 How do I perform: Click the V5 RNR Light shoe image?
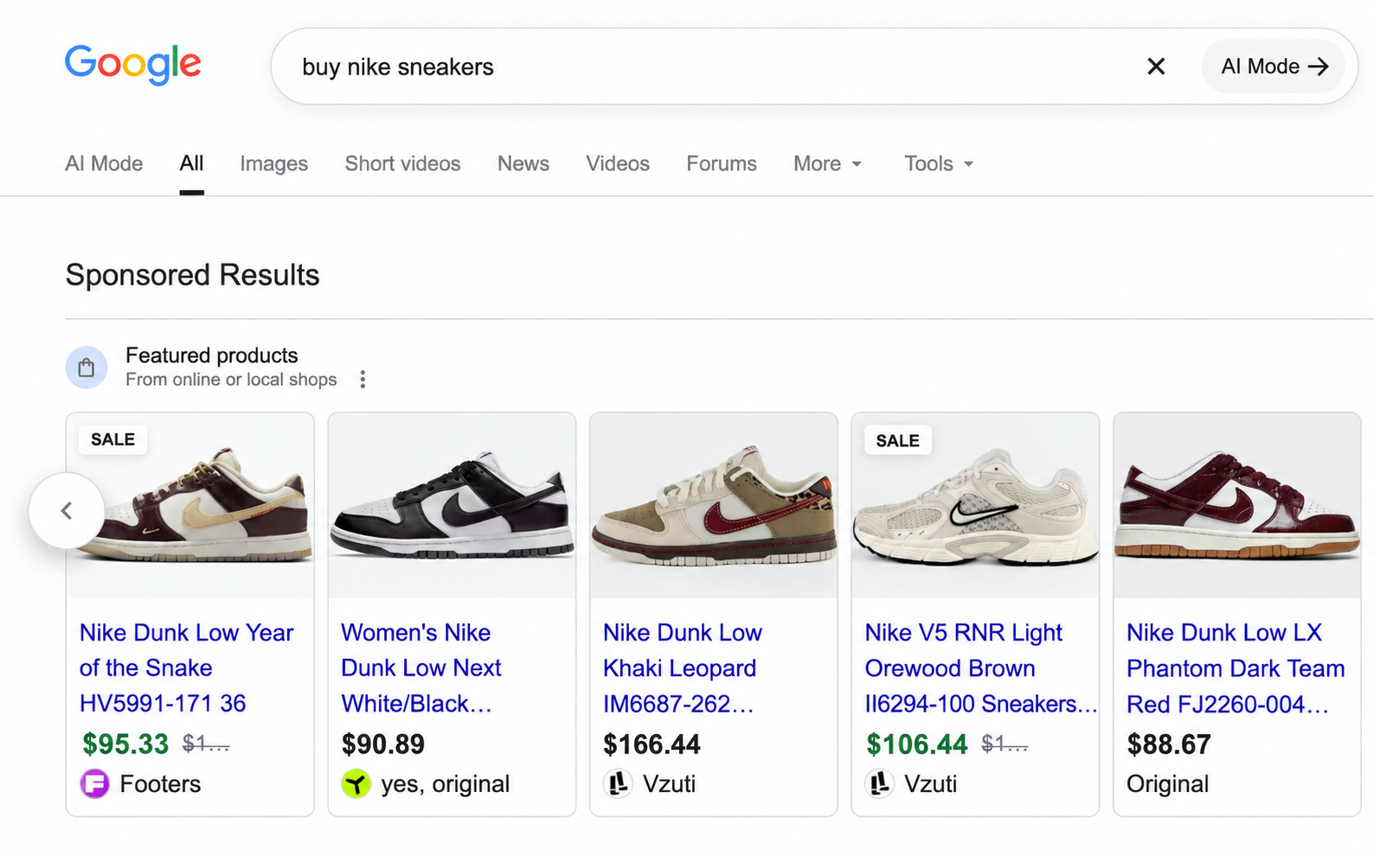click(x=975, y=506)
